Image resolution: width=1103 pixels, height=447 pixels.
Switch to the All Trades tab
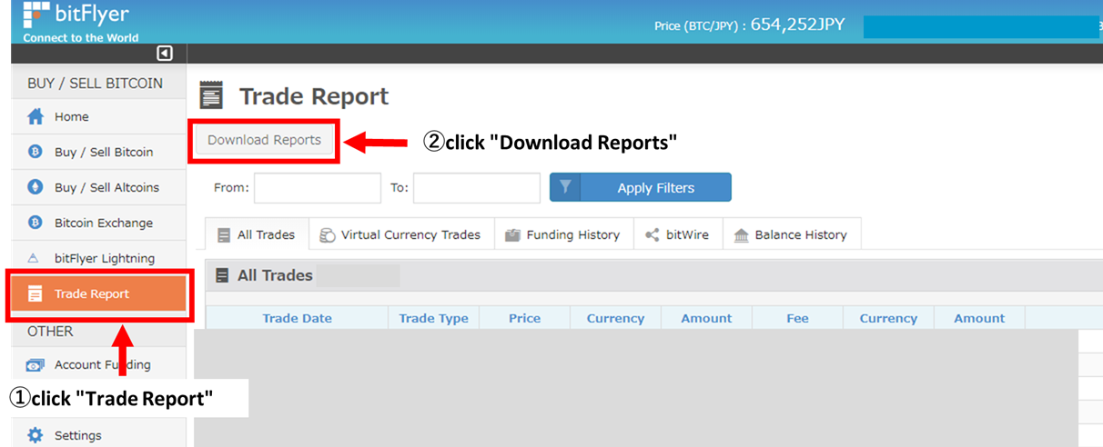pyautogui.click(x=258, y=234)
